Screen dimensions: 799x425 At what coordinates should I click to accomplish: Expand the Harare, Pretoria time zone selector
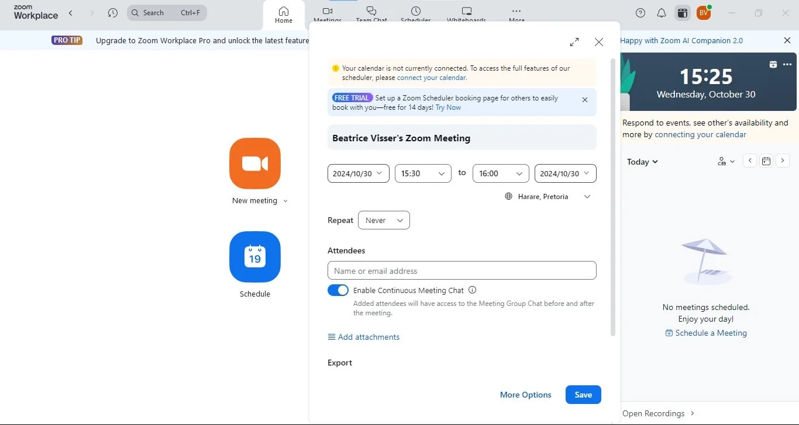pos(548,197)
